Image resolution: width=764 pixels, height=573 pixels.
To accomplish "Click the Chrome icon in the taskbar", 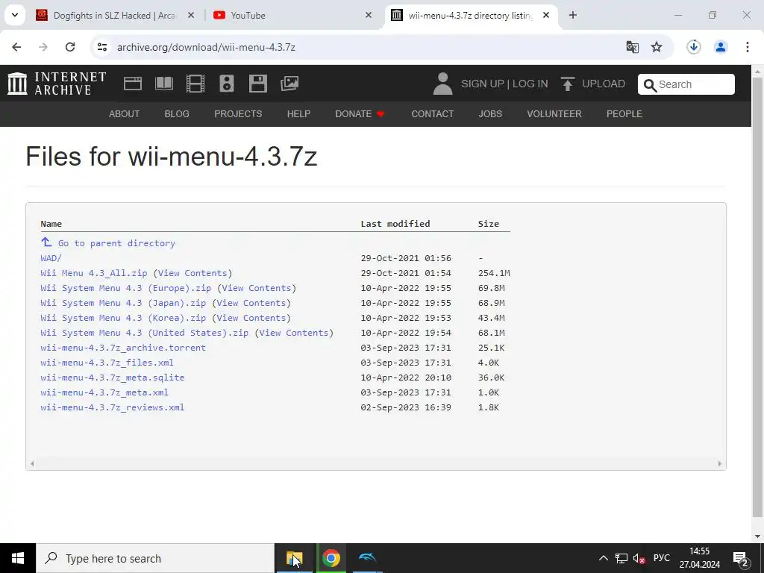I will 331,558.
